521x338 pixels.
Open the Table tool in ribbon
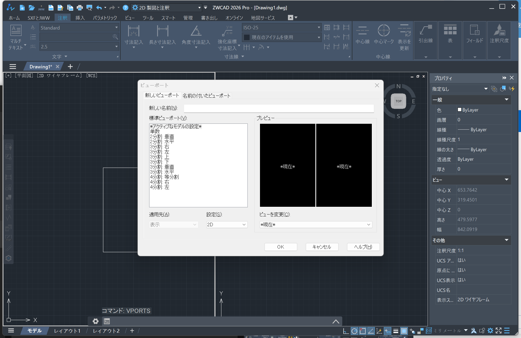pyautogui.click(x=450, y=30)
